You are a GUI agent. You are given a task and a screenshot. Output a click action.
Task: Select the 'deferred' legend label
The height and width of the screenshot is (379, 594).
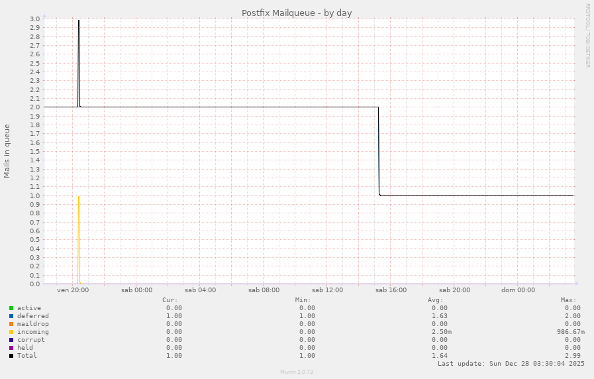[x=33, y=316]
